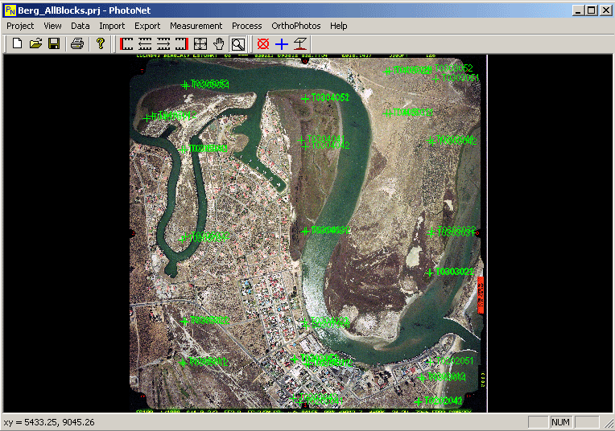Toggle the magnifier zoom tool
Image resolution: width=615 pixels, height=431 pixels.
tap(237, 44)
